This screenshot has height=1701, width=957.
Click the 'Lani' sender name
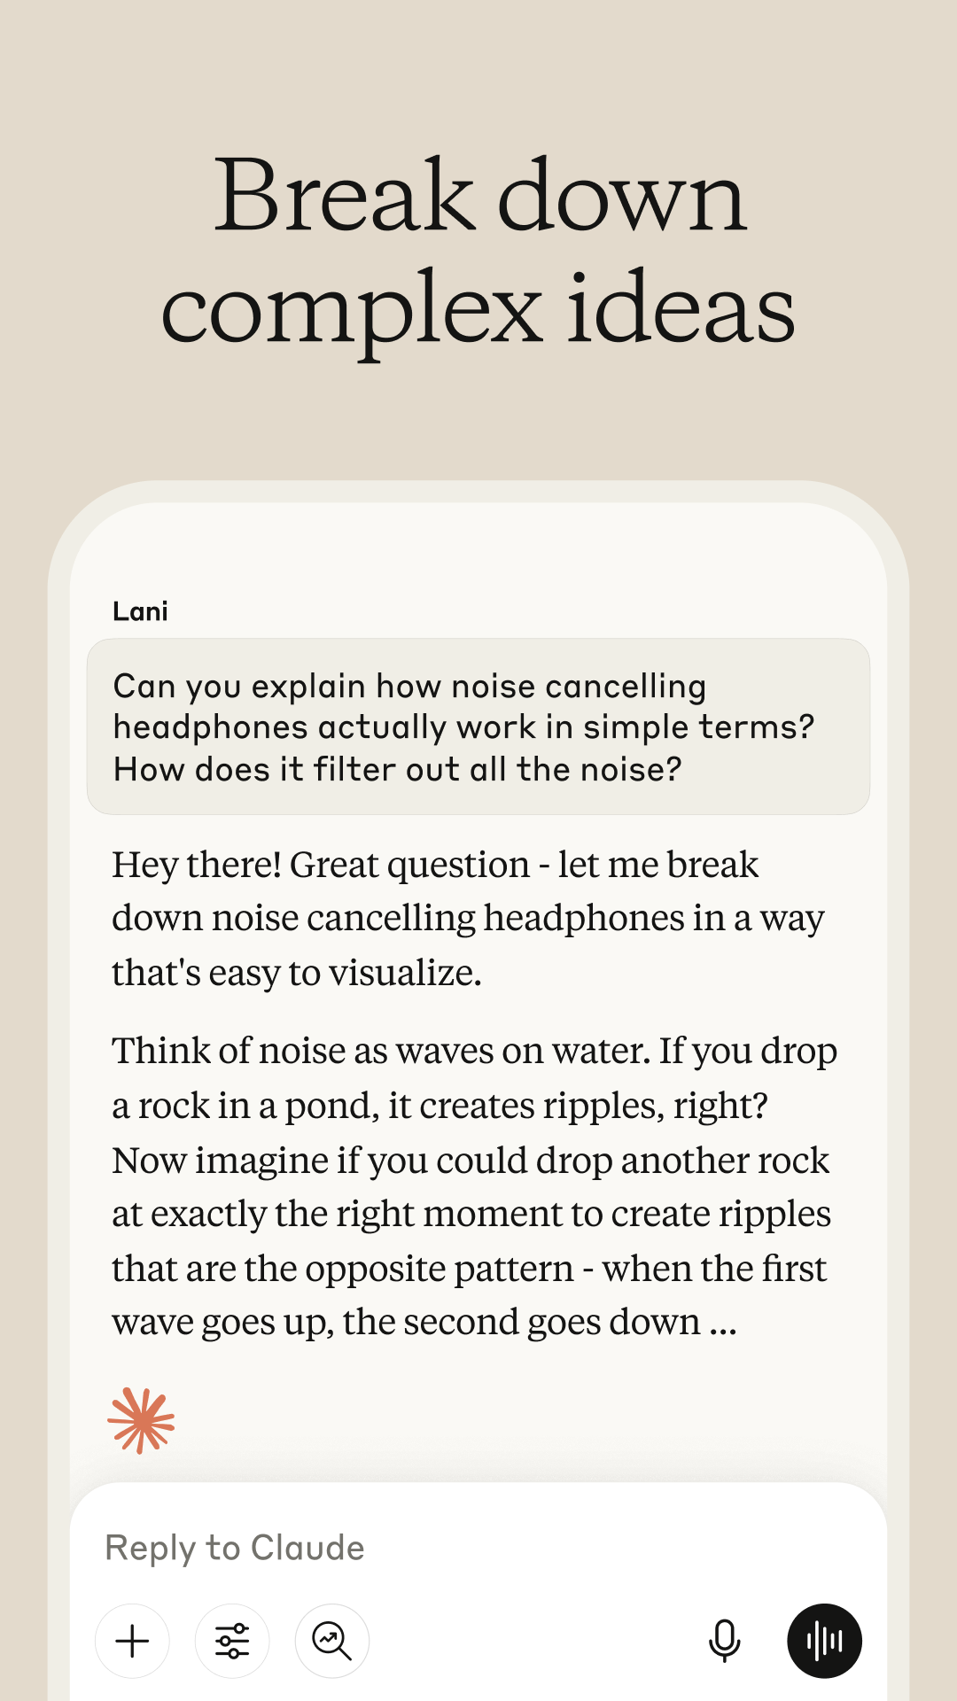point(140,611)
